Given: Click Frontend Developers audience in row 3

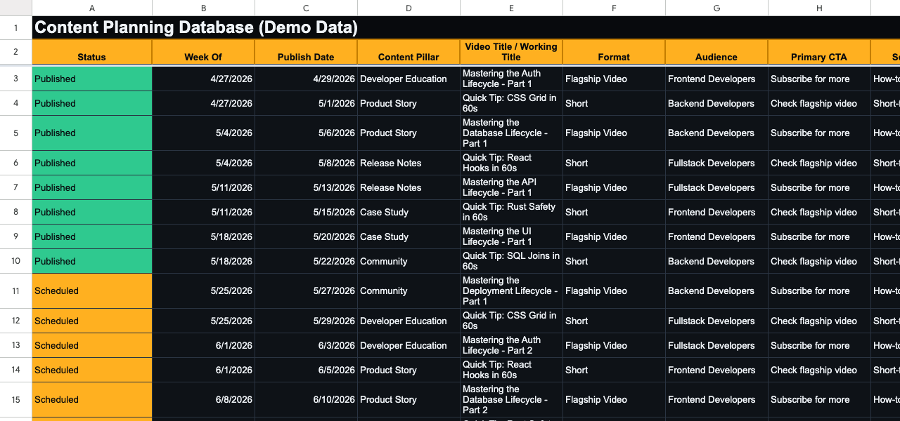Looking at the screenshot, I should pos(716,79).
